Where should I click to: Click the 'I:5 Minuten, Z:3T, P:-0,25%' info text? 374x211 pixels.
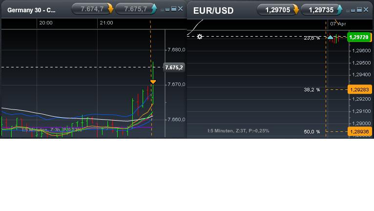(x=238, y=131)
